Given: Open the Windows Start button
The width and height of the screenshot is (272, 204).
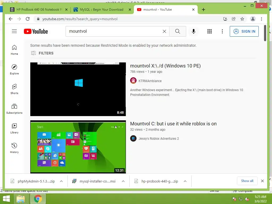Looking at the screenshot, I should (6, 199).
